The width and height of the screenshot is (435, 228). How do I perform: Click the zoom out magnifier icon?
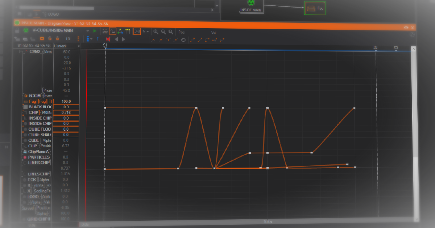point(163,32)
